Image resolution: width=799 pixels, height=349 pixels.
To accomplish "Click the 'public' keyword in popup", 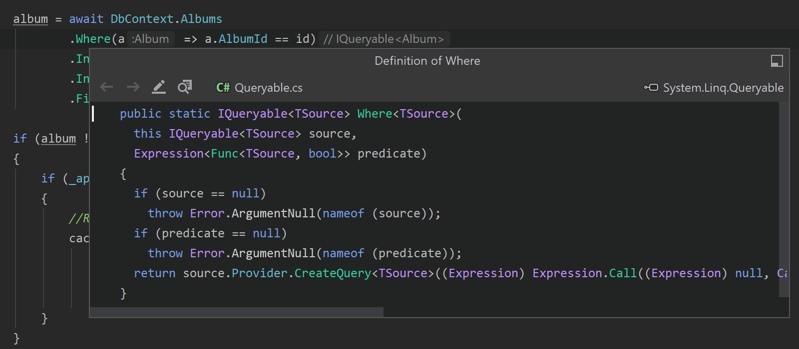I will tap(140, 114).
